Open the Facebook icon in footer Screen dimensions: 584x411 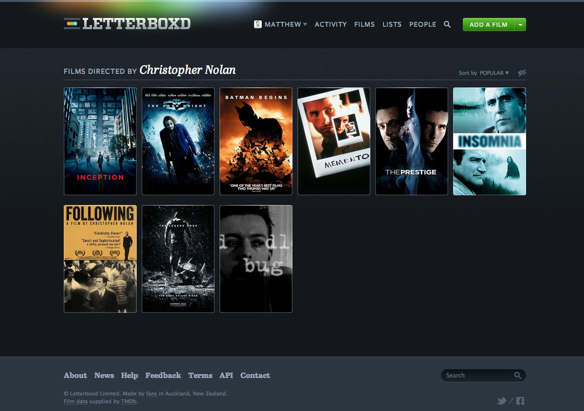[x=520, y=401]
